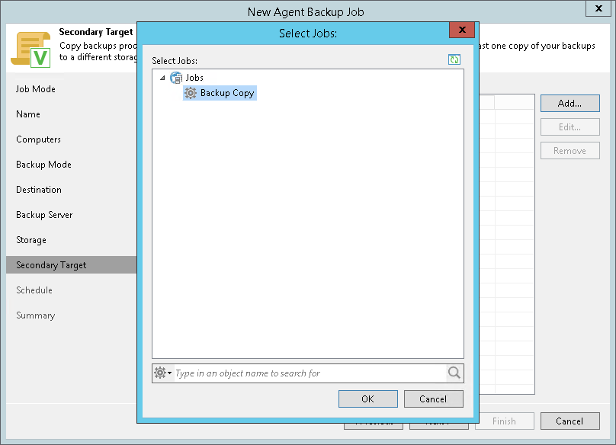Open the search filter type dropdown
The width and height of the screenshot is (616, 445).
point(162,373)
